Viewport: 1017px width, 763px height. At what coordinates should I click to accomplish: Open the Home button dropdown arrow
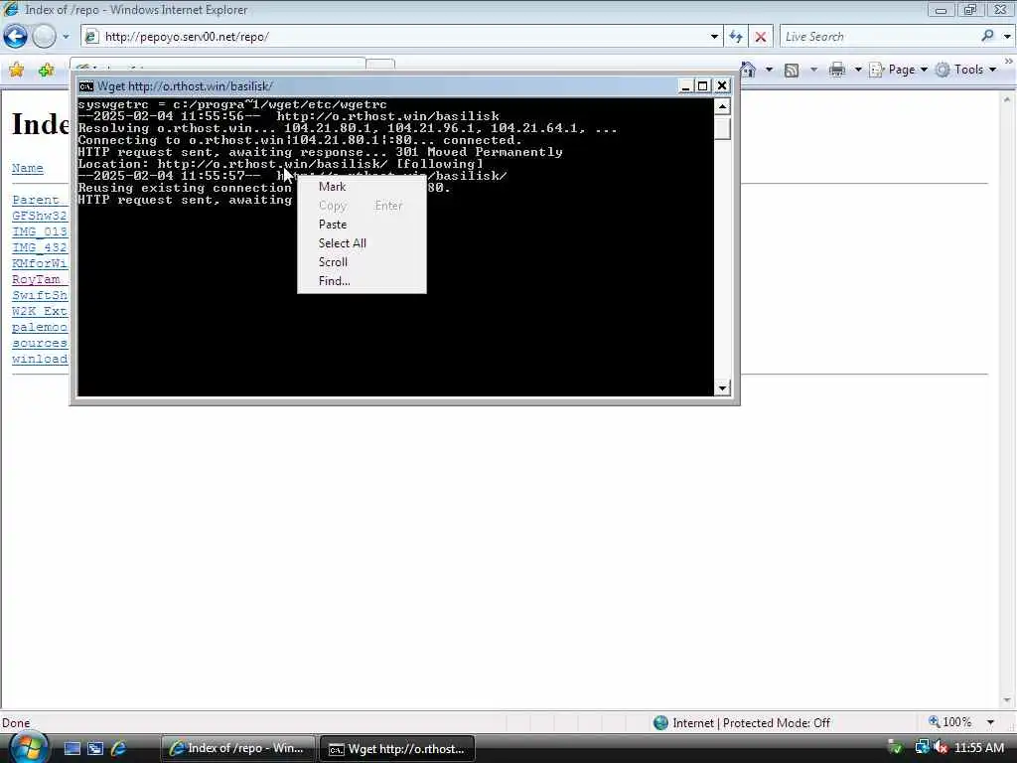coord(770,70)
